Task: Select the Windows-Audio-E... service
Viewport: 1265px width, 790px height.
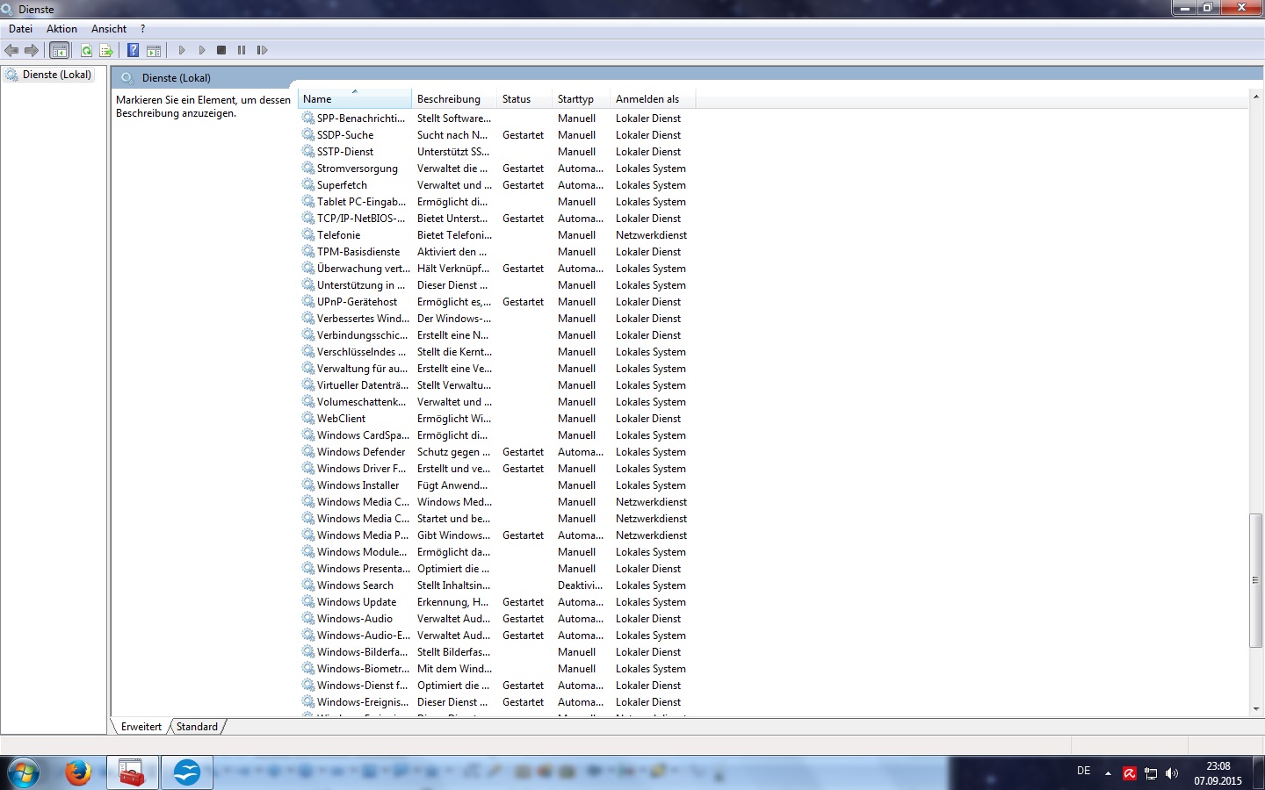Action: click(x=364, y=635)
